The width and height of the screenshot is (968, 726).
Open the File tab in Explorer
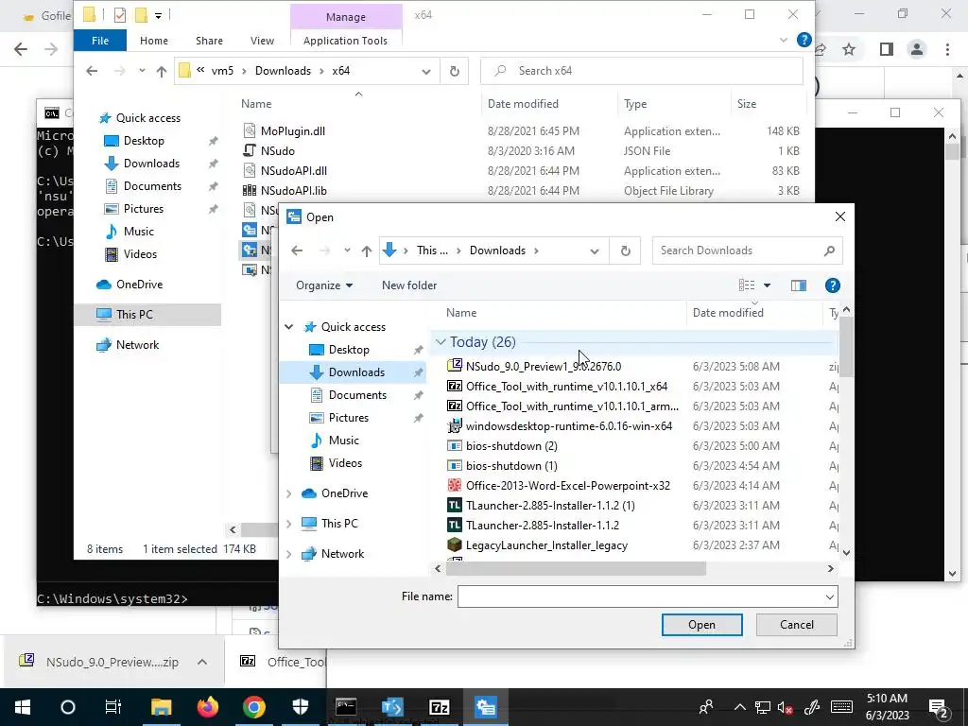(x=100, y=41)
